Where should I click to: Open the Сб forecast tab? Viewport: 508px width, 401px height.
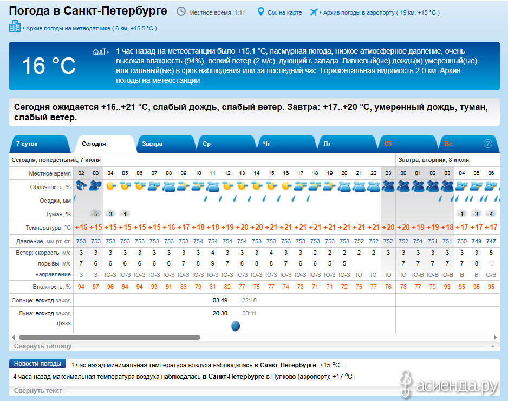pos(408,144)
